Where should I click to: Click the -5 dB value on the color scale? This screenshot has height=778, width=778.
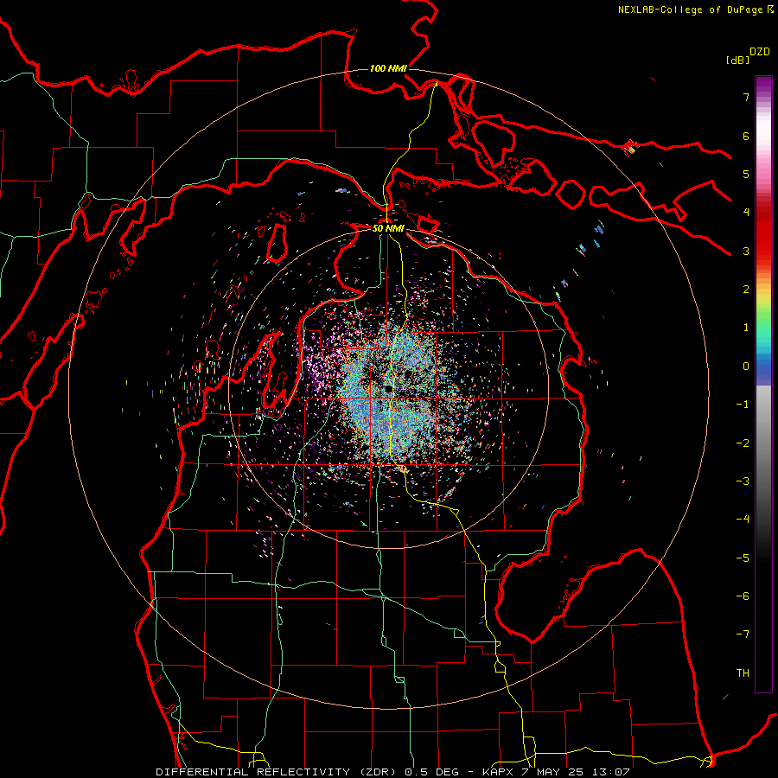[743, 558]
